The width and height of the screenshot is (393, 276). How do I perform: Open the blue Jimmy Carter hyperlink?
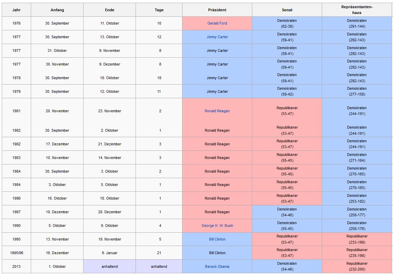click(217, 37)
